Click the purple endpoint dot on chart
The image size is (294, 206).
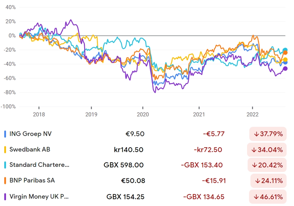tap(285, 68)
